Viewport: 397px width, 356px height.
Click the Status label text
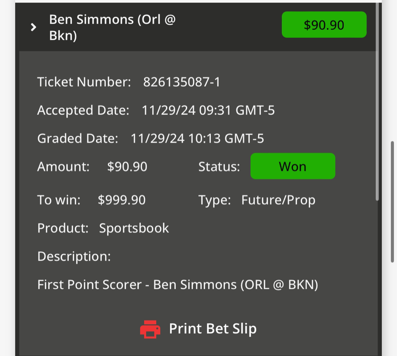coord(219,166)
